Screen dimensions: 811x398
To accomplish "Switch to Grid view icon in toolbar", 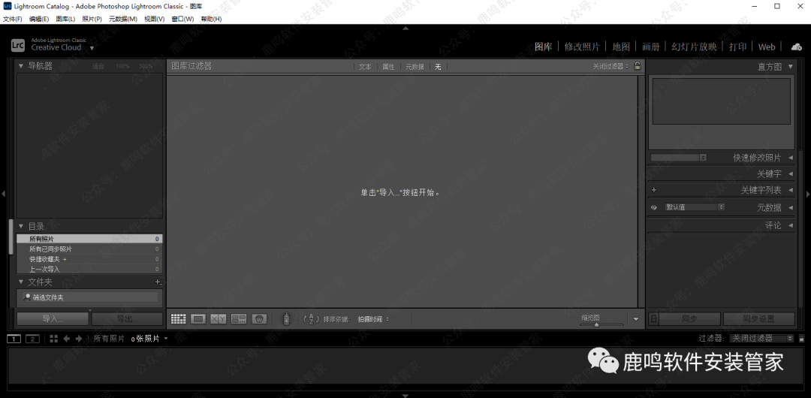I will pyautogui.click(x=179, y=319).
